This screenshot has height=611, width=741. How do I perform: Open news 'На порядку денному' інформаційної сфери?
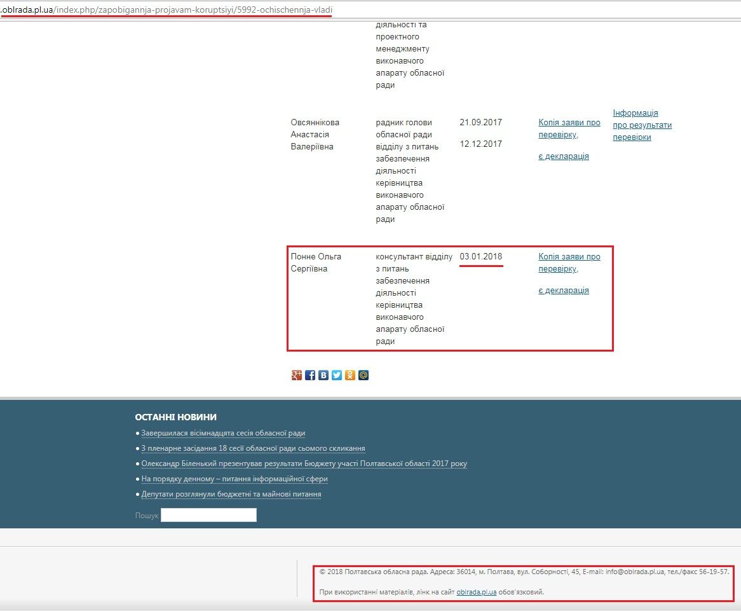tap(235, 479)
